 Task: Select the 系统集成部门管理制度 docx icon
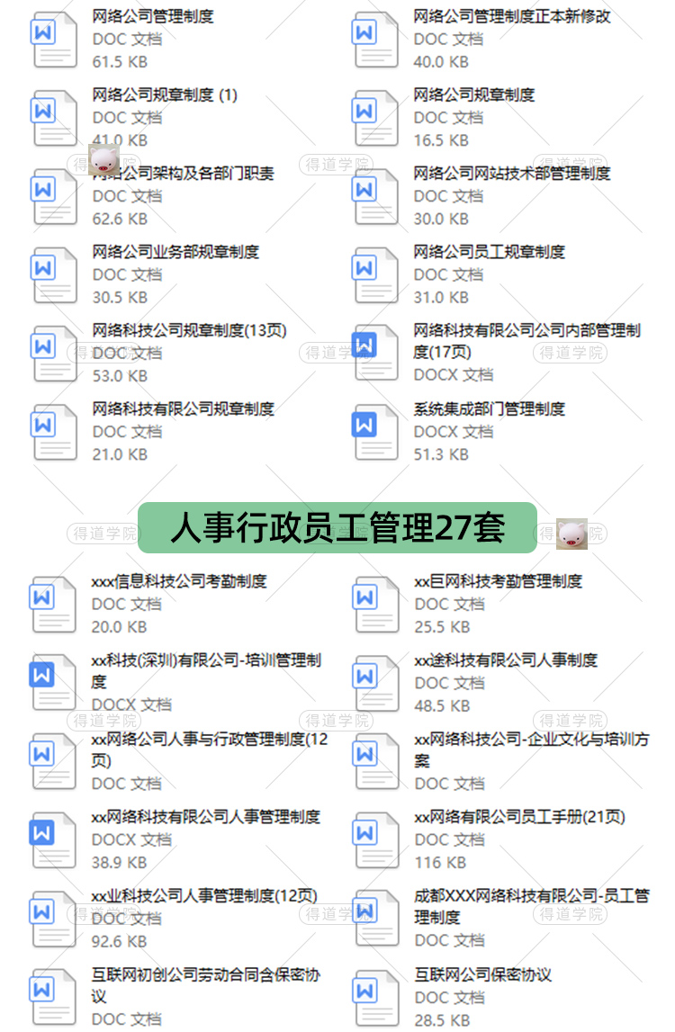375,432
